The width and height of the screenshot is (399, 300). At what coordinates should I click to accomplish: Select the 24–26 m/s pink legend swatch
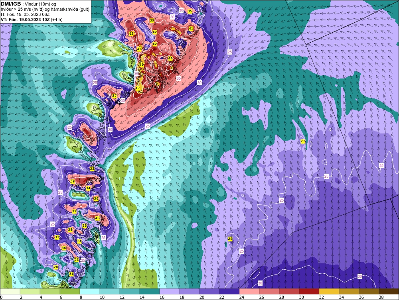point(249,291)
